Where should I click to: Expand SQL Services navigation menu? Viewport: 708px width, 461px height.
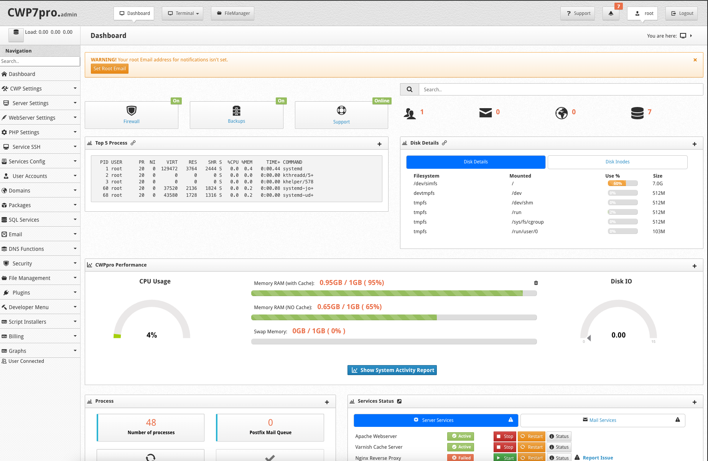(x=40, y=220)
